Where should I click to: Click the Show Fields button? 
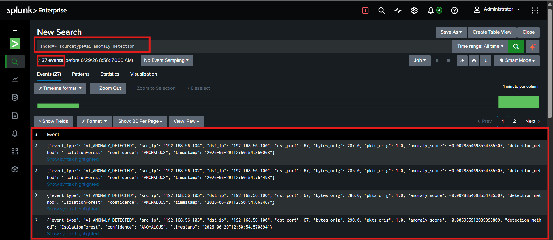[53, 121]
